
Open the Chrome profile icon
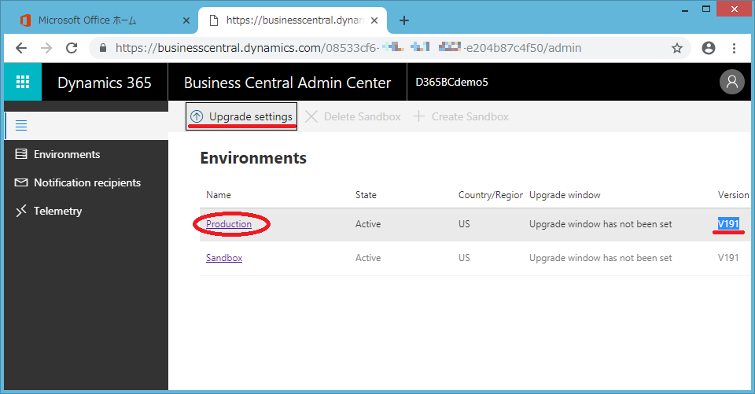709,48
